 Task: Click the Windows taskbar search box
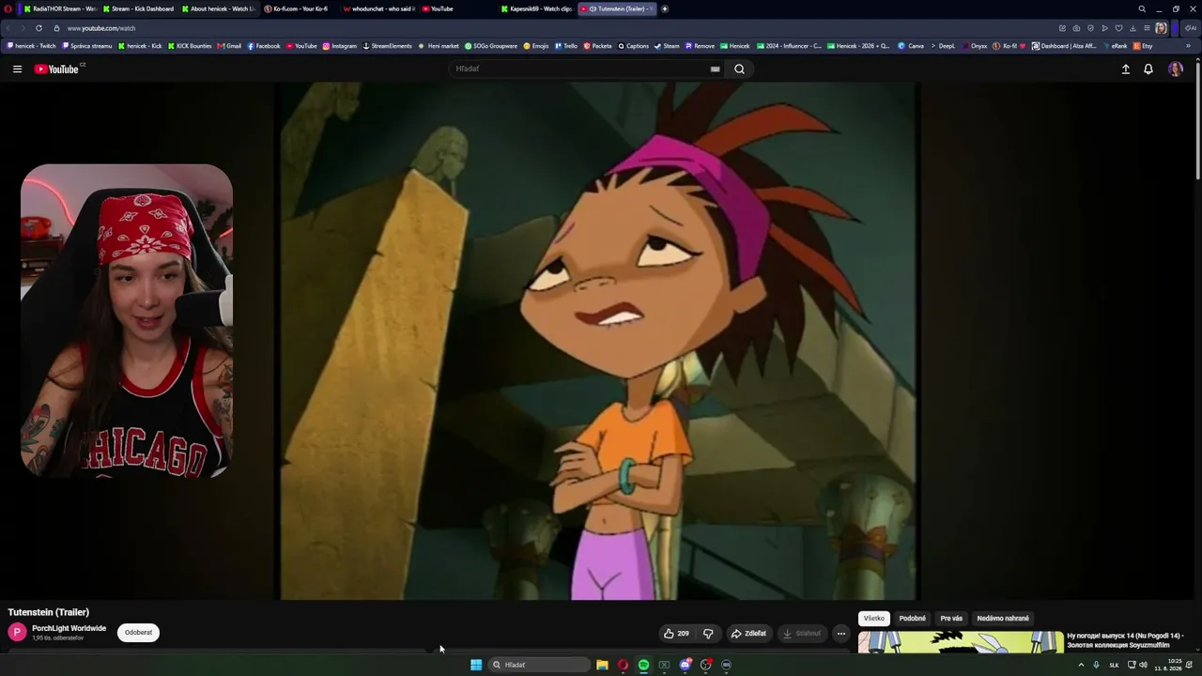[539, 665]
